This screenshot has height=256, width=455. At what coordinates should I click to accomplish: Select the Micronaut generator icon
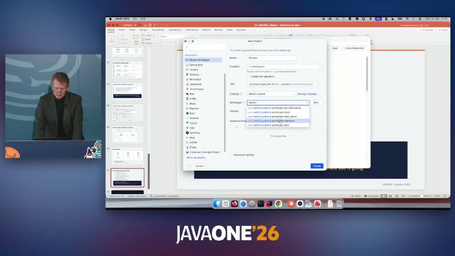(187, 79)
